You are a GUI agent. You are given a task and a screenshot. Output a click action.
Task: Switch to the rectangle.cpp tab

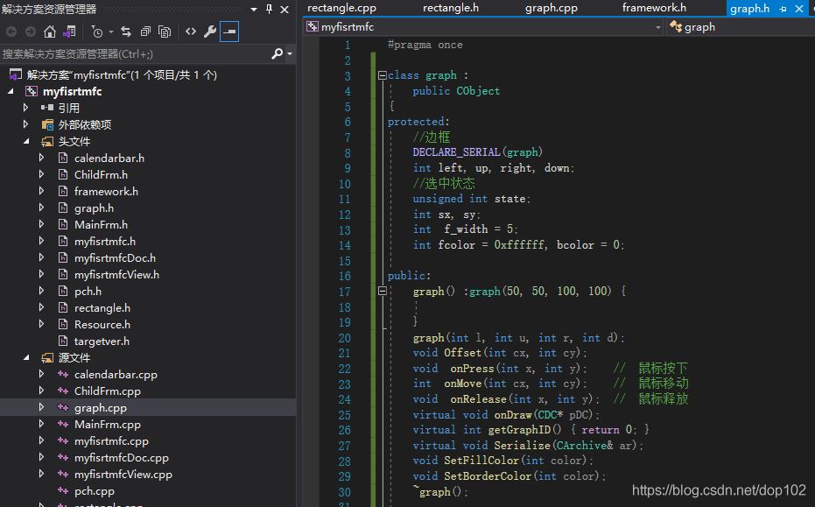tap(341, 8)
